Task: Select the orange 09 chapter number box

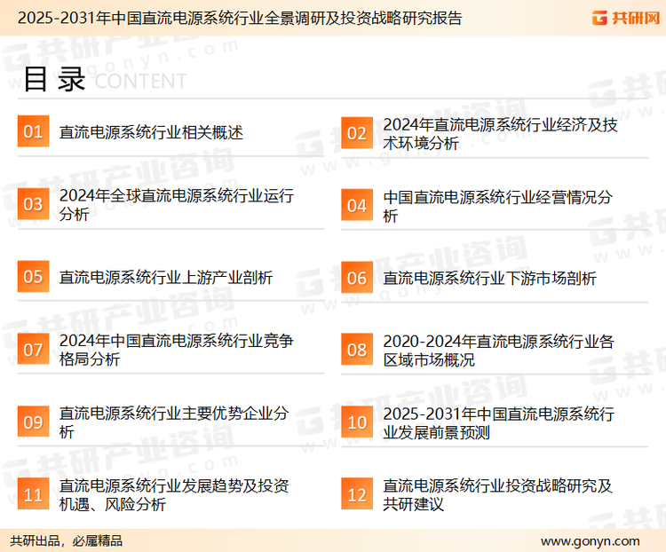Action: point(33,422)
